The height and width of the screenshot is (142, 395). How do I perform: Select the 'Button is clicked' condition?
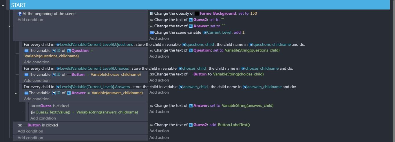38,125
